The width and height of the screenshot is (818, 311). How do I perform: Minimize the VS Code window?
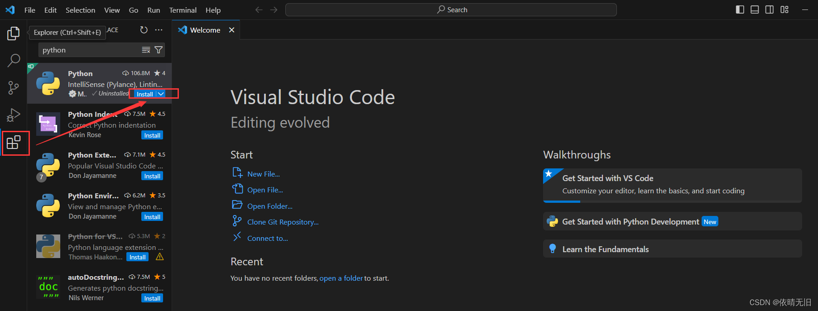click(805, 10)
